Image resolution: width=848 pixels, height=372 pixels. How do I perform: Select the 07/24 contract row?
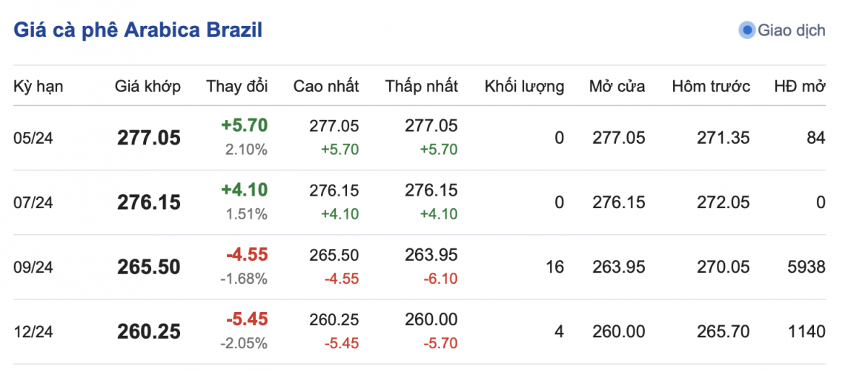pos(33,202)
